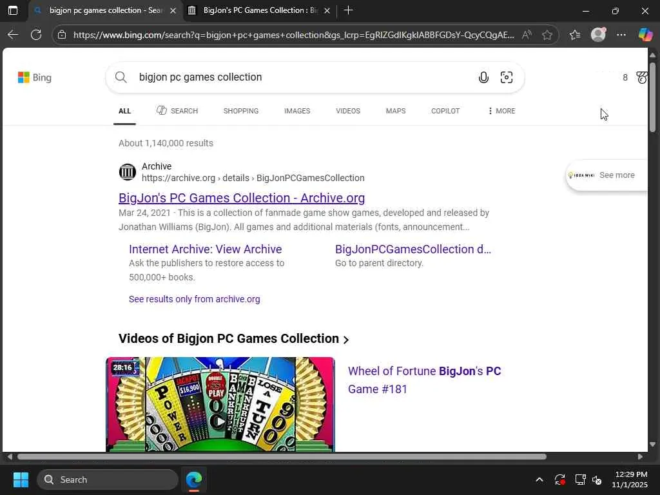
Task: Click the browser address bar URL
Action: [293, 35]
